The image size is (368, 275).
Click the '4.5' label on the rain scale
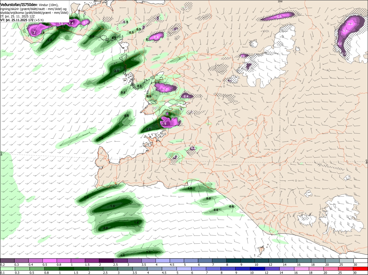tap(164, 273)
